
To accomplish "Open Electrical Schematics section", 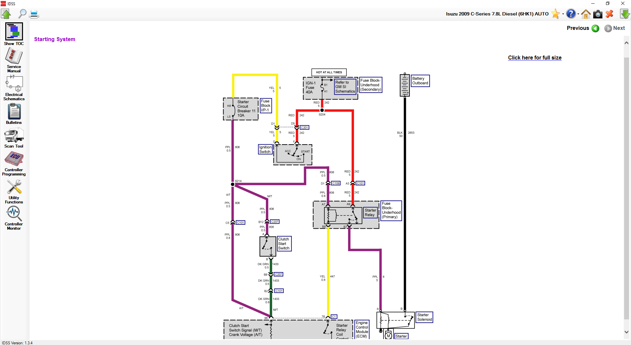I will pos(14,88).
